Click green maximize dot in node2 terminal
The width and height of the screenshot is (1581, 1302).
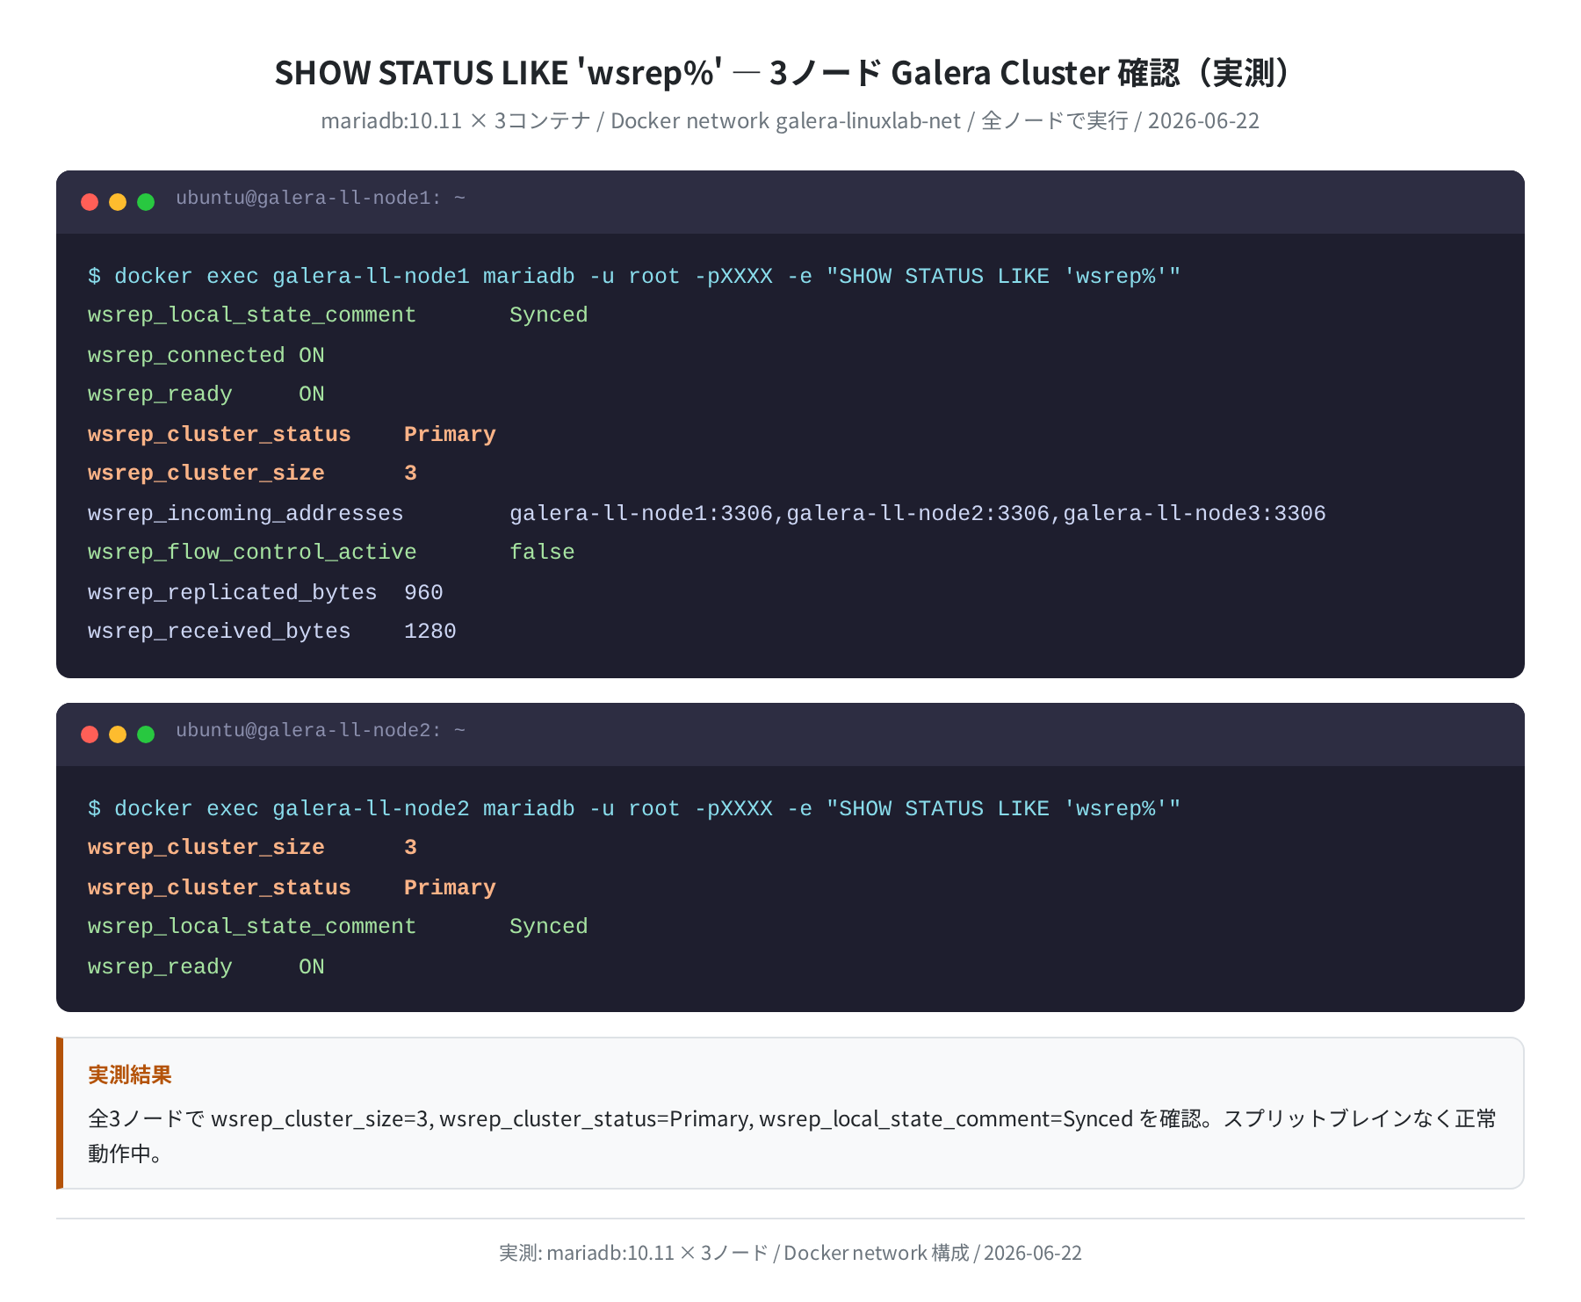(x=146, y=734)
